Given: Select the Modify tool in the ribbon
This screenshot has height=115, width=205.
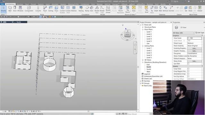Looking at the screenshot, I should (x=4, y=9).
